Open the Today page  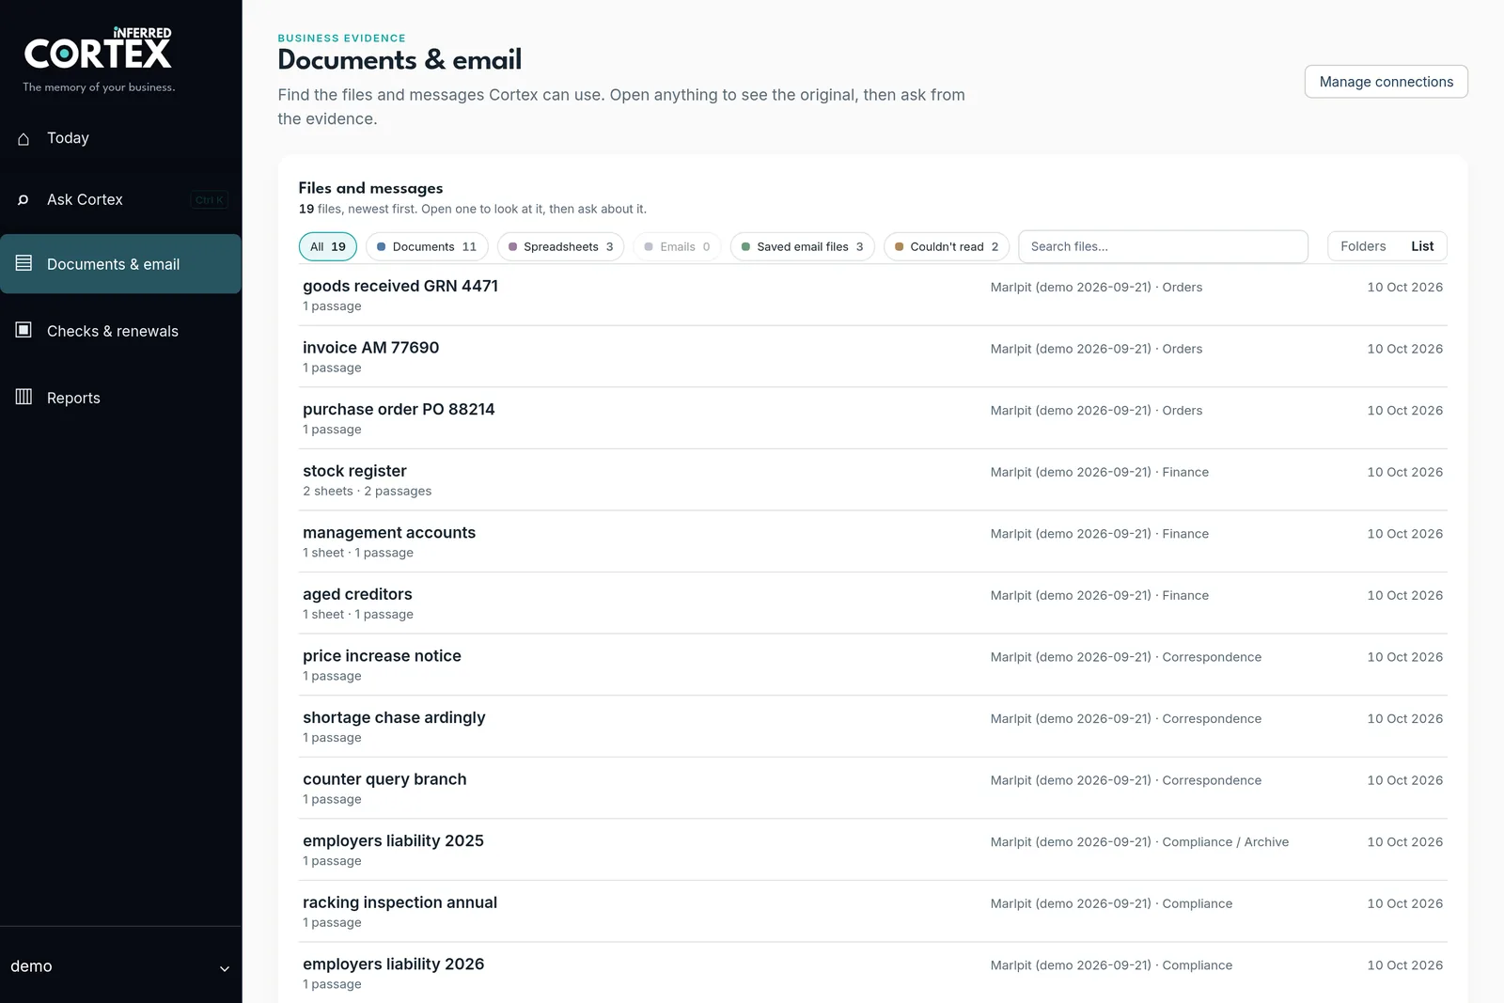coord(120,138)
